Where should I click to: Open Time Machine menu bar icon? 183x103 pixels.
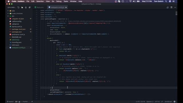coord(123,1)
